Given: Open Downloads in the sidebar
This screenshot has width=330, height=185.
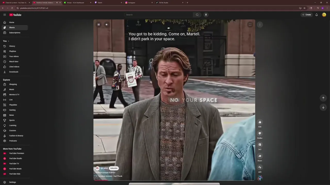Looking at the screenshot, I should tap(15, 72).
